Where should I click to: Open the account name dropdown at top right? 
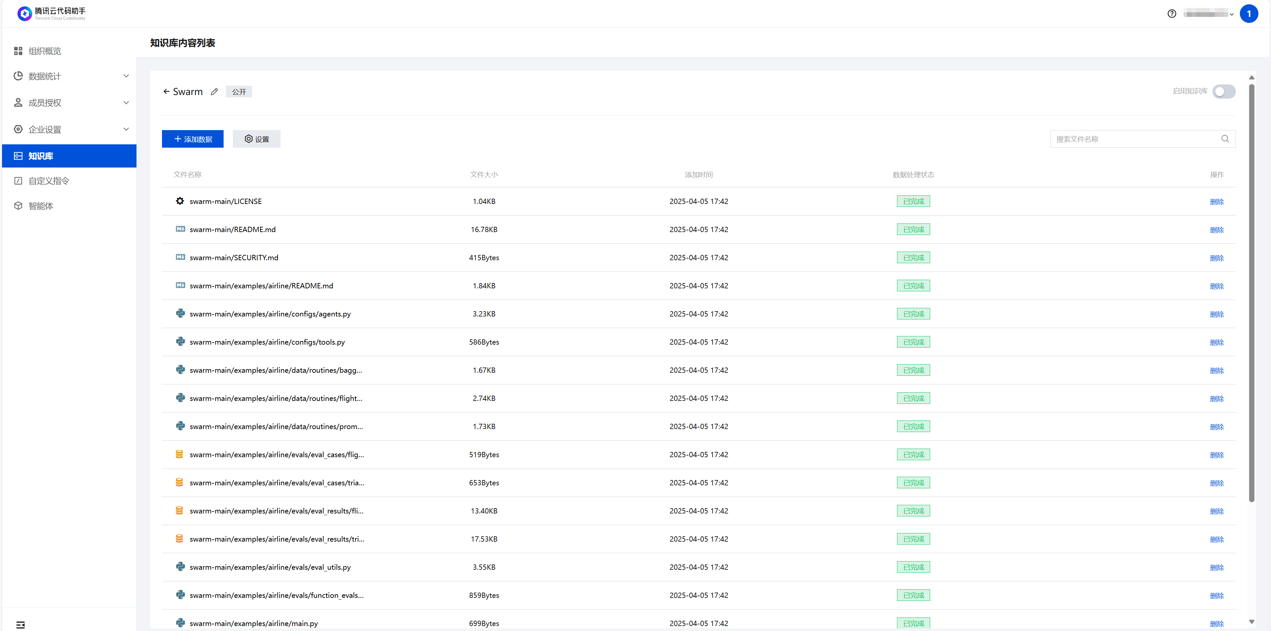[x=1208, y=14]
